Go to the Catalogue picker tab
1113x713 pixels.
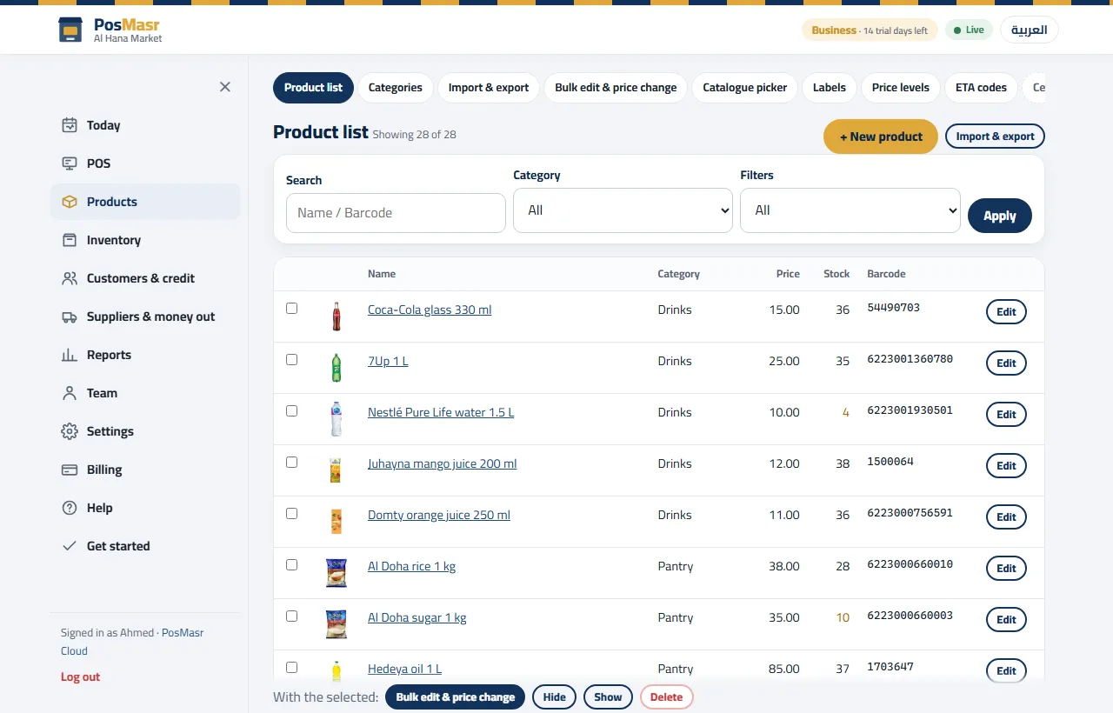click(745, 88)
